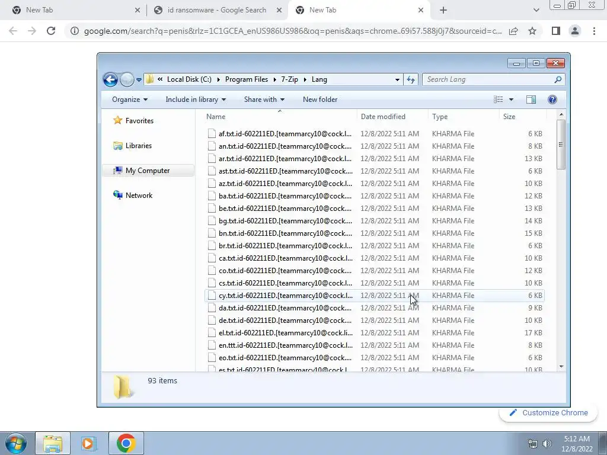Click the search magnifier icon
Image resolution: width=607 pixels, height=455 pixels.
click(x=558, y=79)
